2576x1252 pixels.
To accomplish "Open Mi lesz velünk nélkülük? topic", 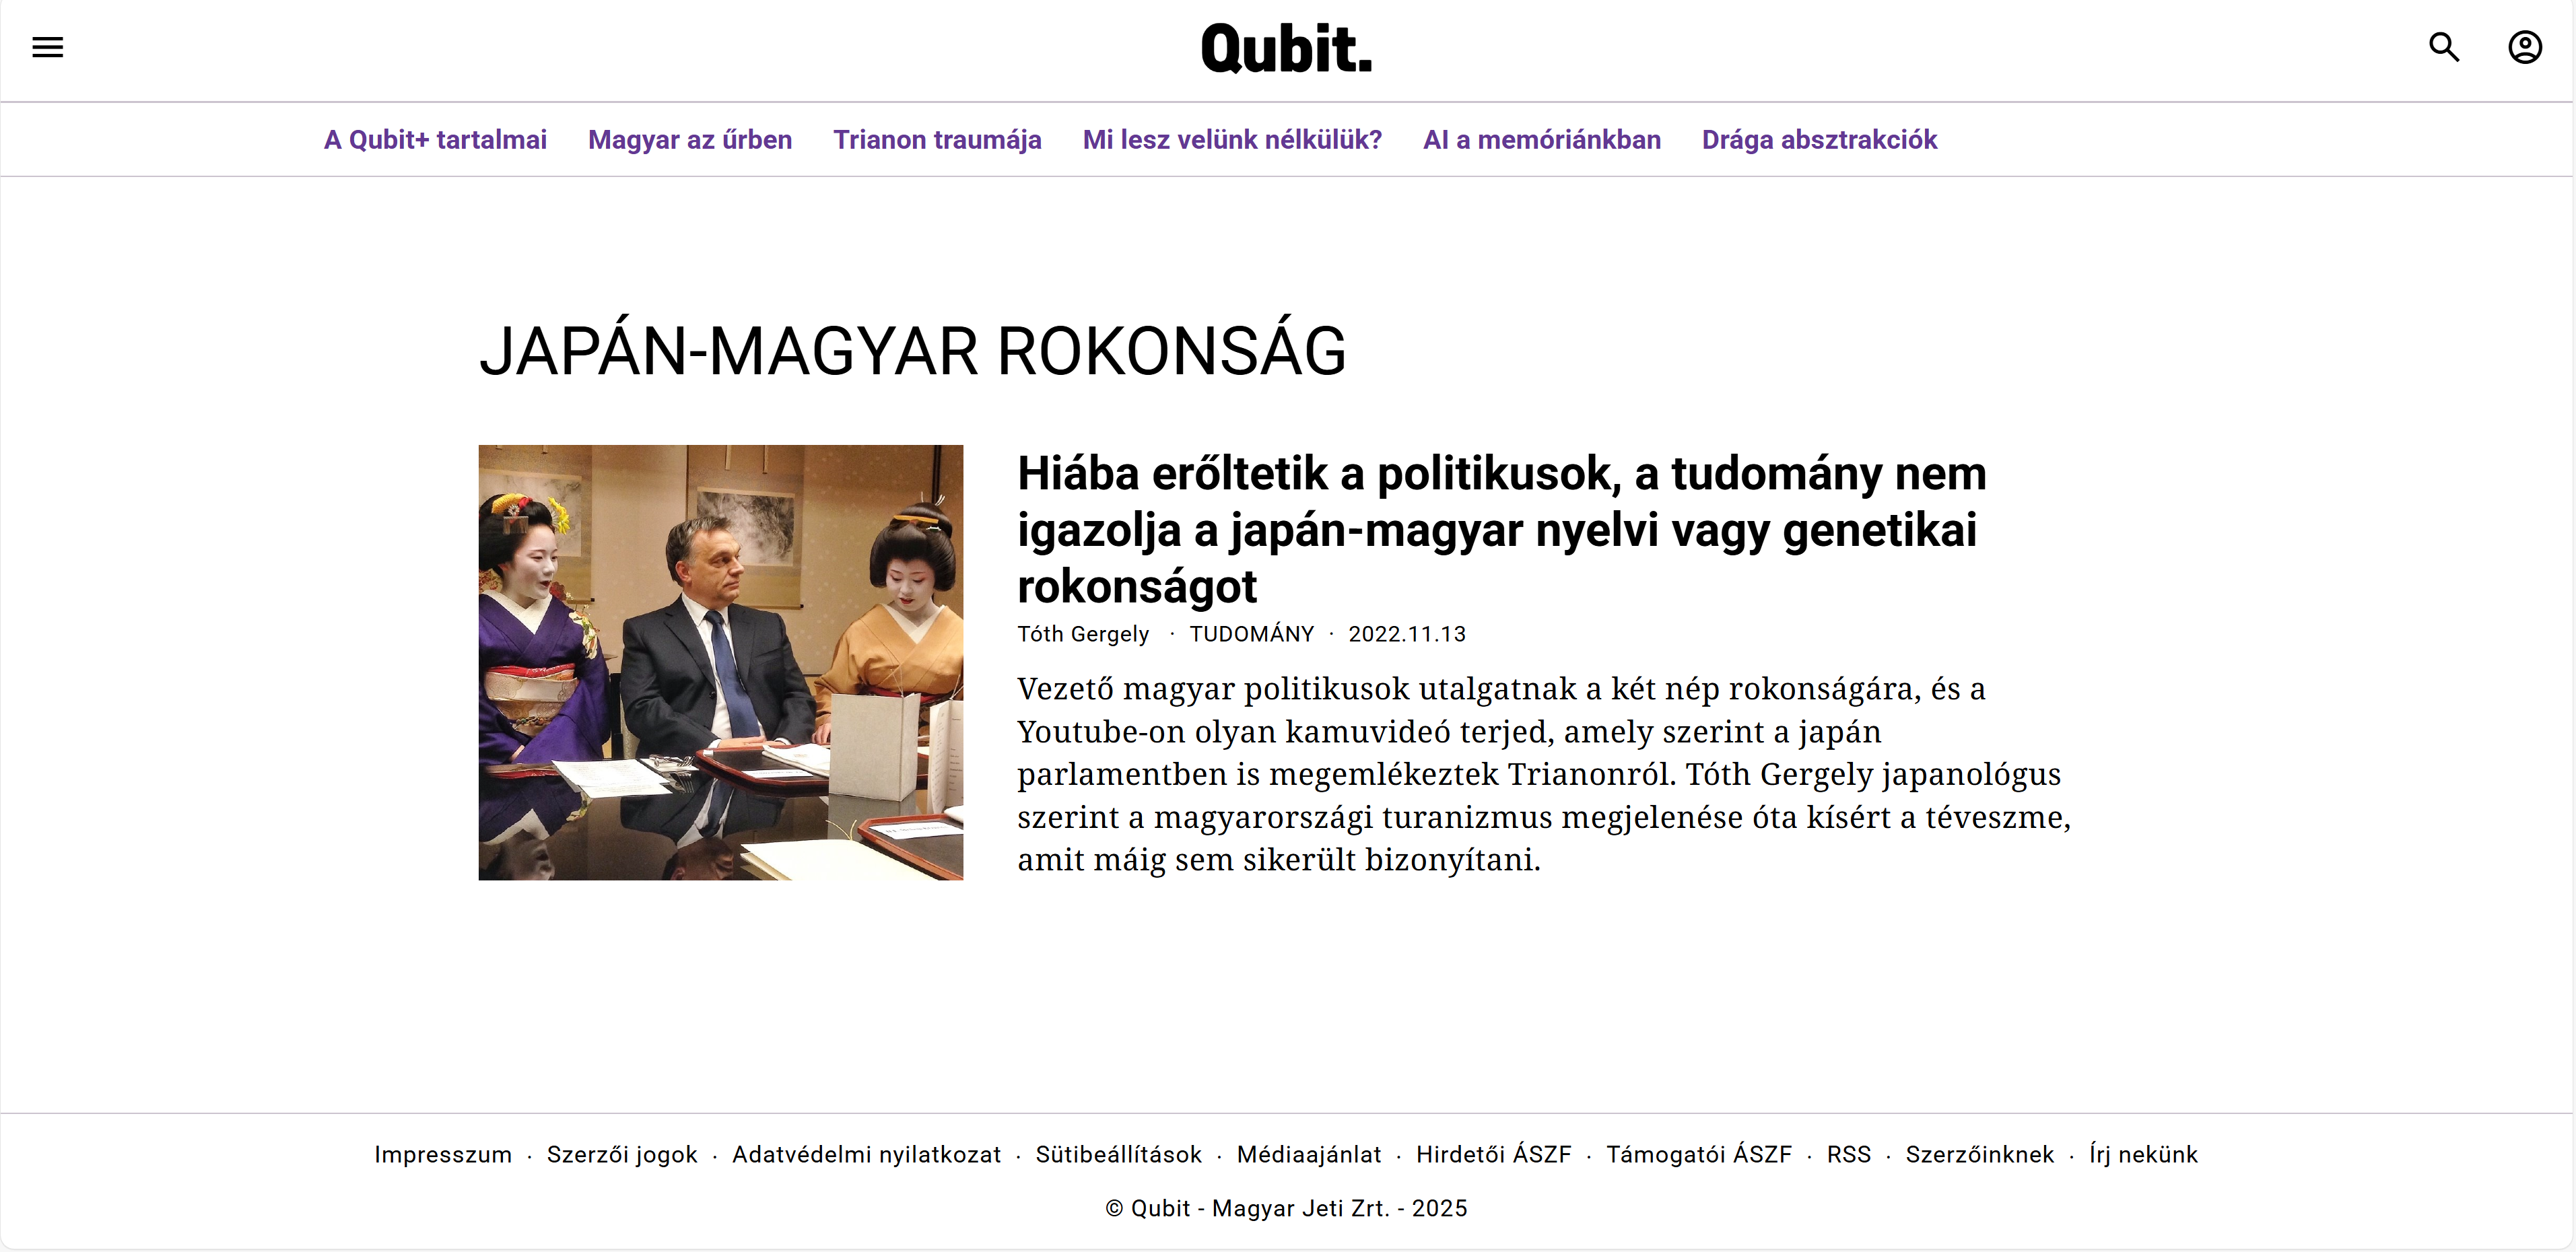I will coord(1232,140).
